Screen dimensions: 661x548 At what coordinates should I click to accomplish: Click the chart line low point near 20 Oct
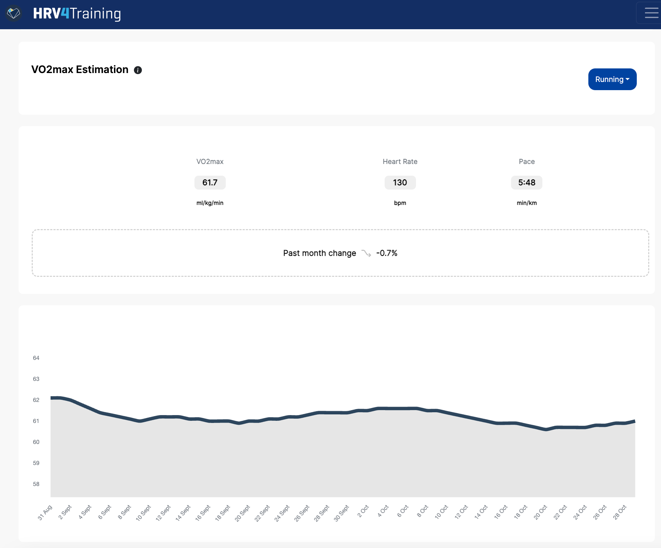546,430
